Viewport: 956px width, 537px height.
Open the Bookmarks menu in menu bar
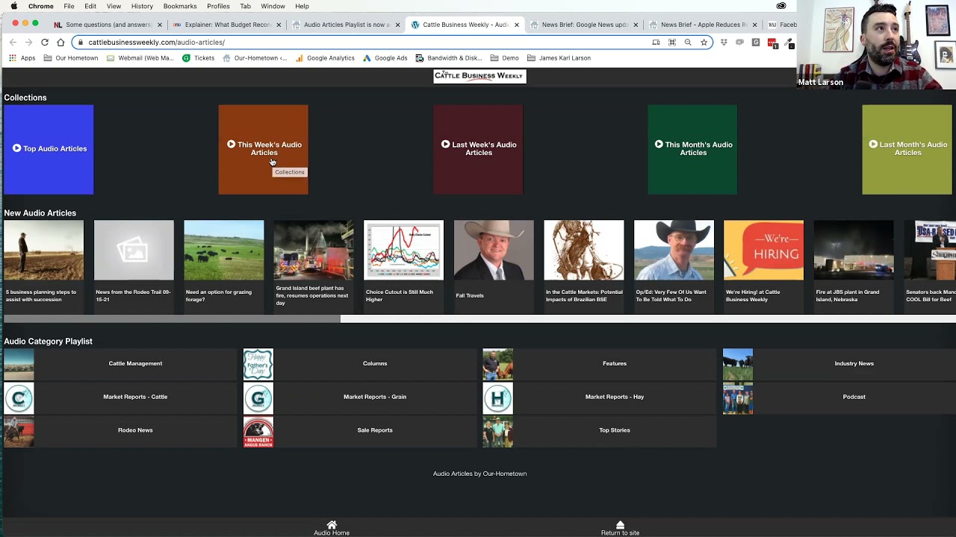180,6
